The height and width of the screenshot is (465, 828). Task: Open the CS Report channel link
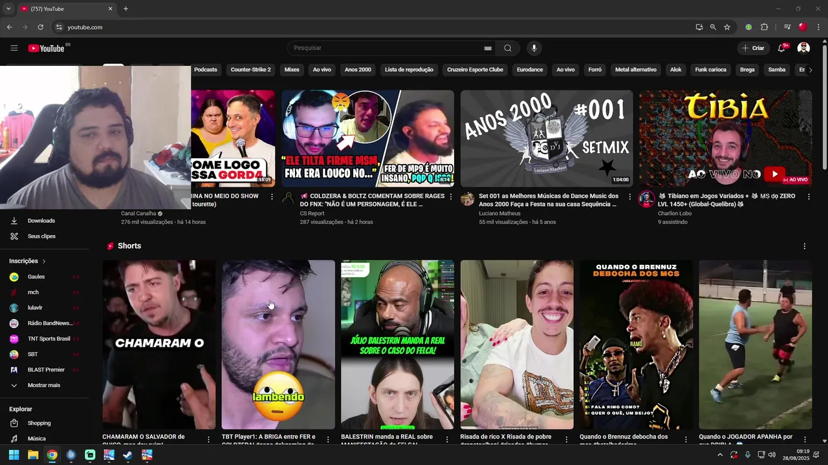pos(312,214)
